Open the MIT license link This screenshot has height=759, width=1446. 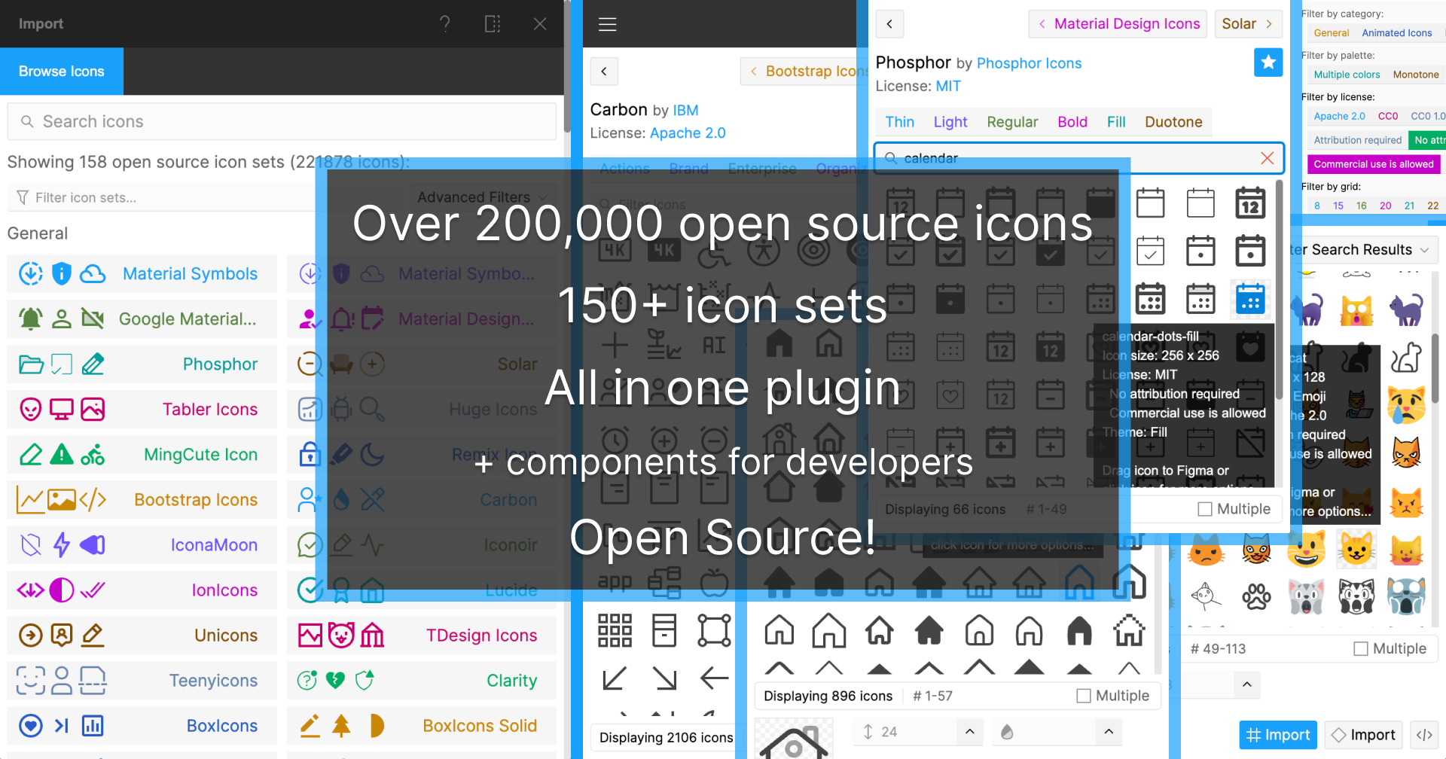[948, 86]
